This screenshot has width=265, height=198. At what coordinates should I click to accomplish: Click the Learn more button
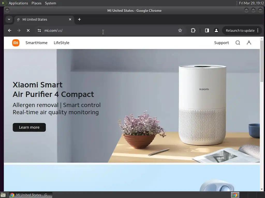pyautogui.click(x=29, y=127)
